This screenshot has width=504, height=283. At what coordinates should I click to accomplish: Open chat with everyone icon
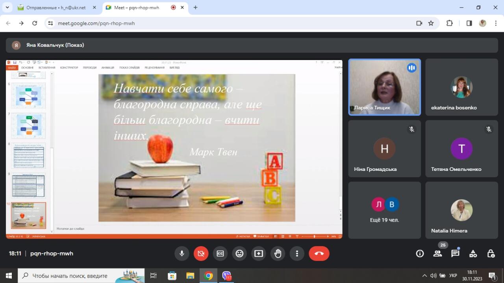(x=455, y=254)
